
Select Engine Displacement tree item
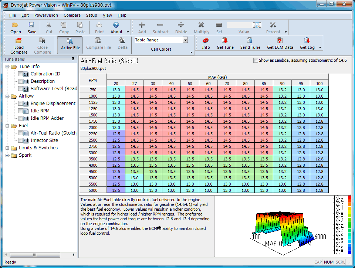pos(53,104)
